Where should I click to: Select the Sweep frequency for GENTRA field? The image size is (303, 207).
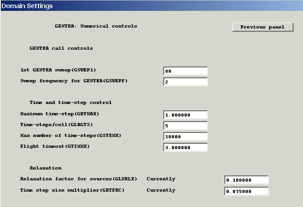185,82
